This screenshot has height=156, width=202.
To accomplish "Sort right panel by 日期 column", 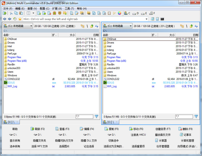I will pos(187,35).
